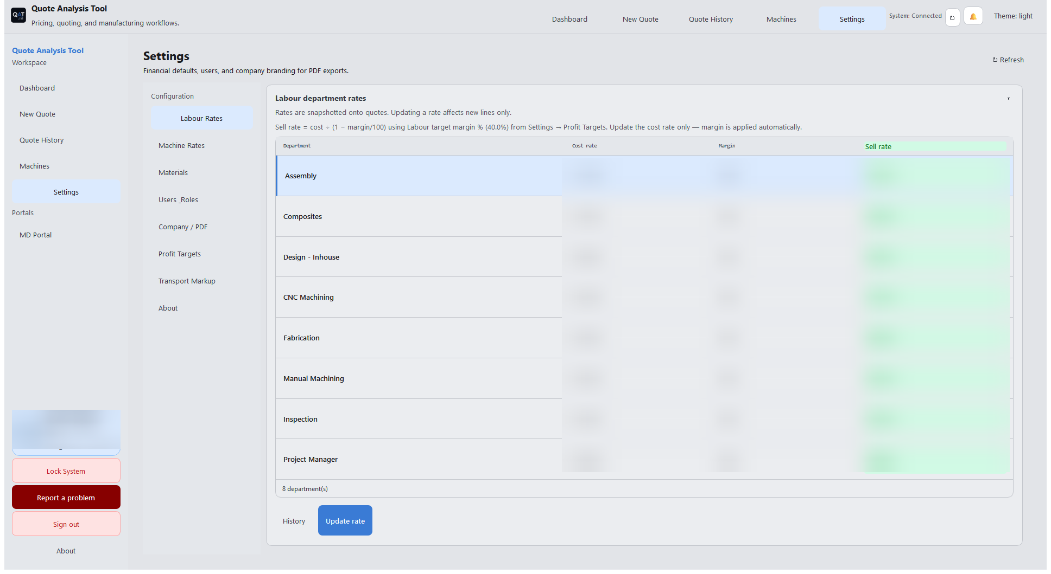Open Transport Markup configuration section

click(202, 281)
